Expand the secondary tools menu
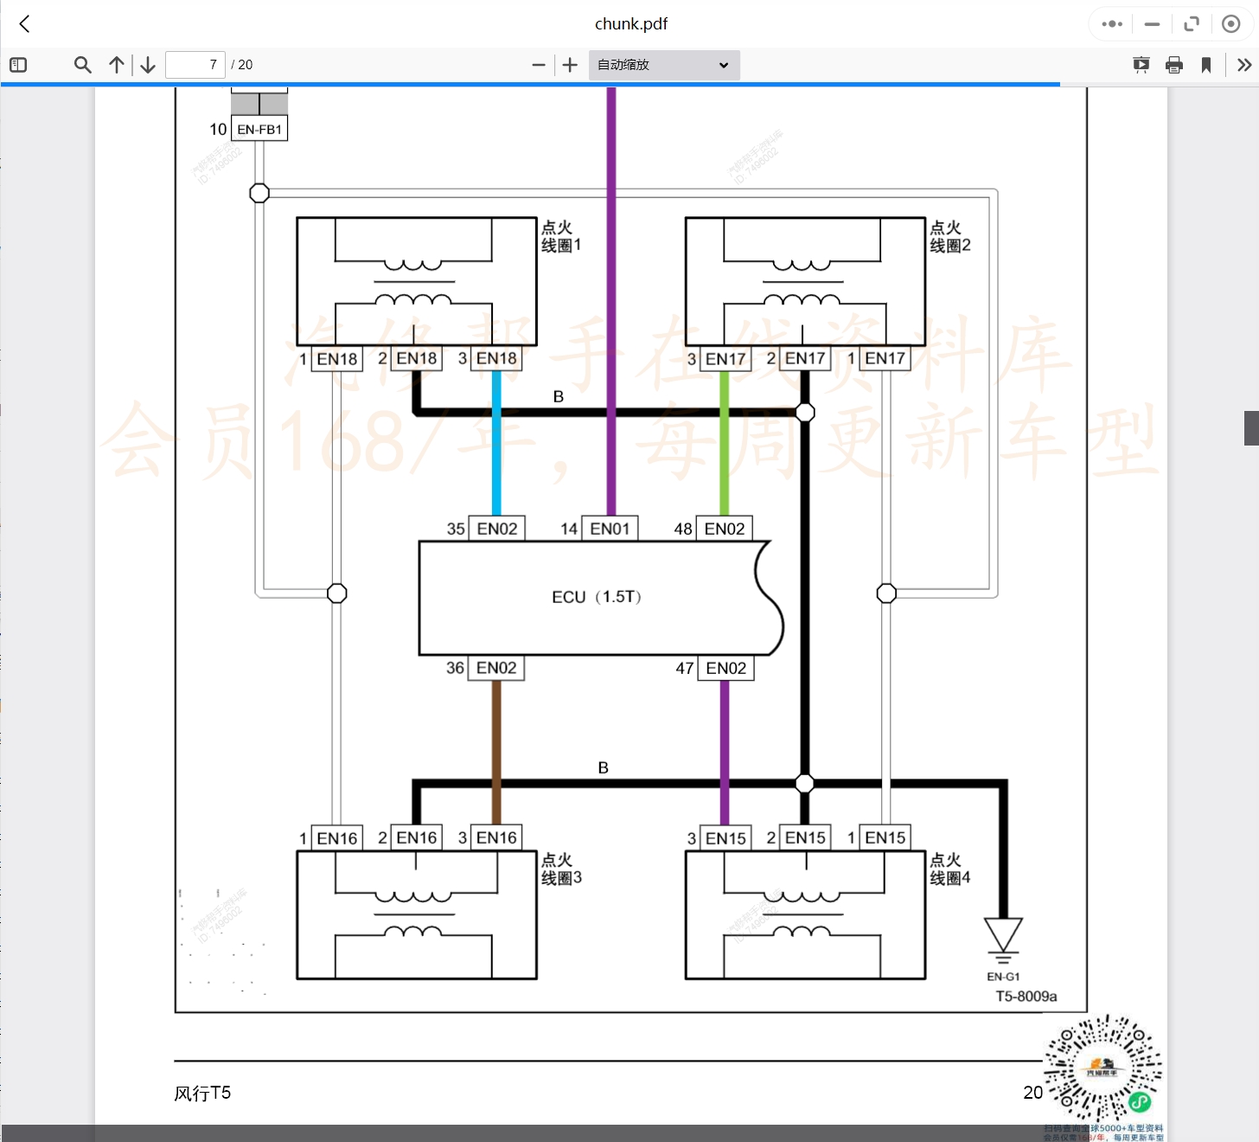 (x=1243, y=65)
